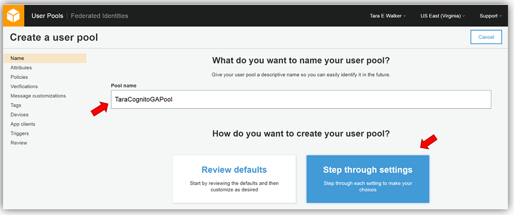Click the Step through settings button
This screenshot has height=215, width=514.
[x=368, y=179]
